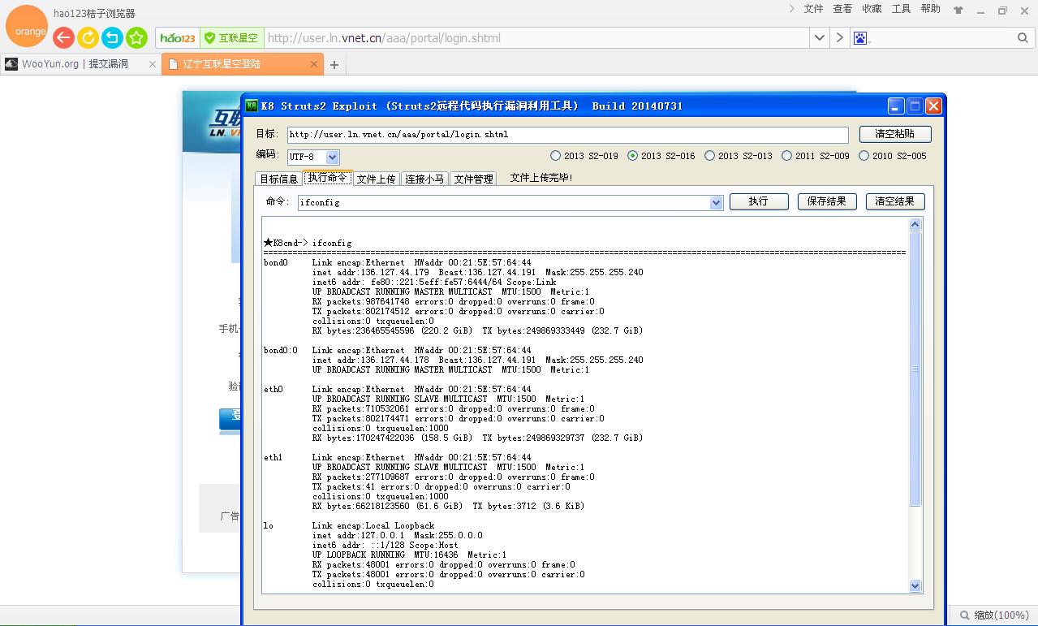Open the UTF-8 encoding dropdown
The width and height of the screenshot is (1038, 626).
(x=333, y=157)
